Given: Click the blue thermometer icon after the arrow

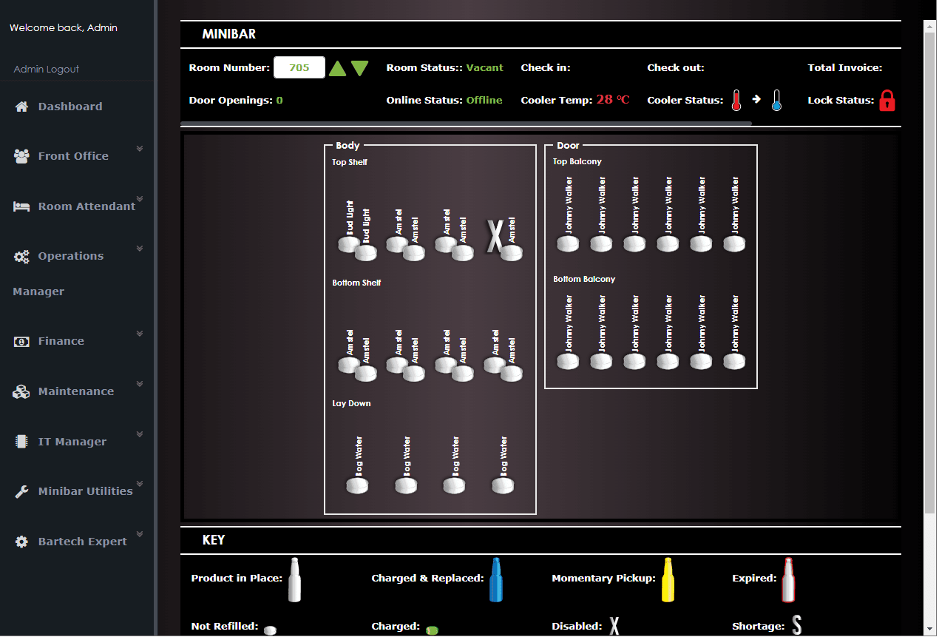Looking at the screenshot, I should [x=777, y=100].
